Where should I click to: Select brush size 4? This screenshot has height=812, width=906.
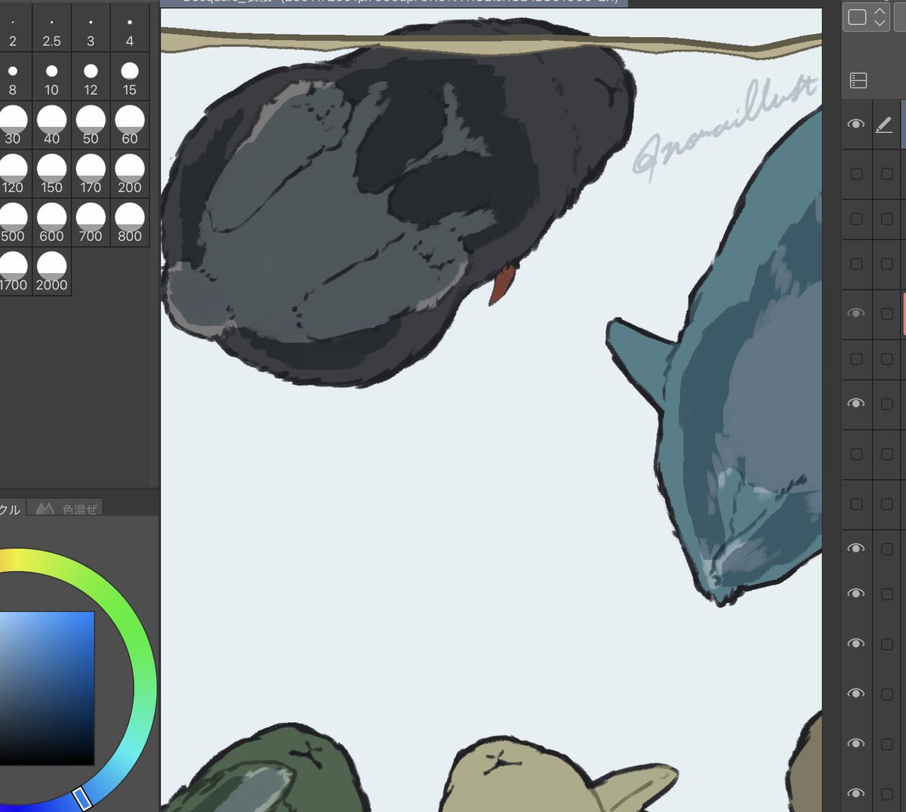pyautogui.click(x=130, y=28)
